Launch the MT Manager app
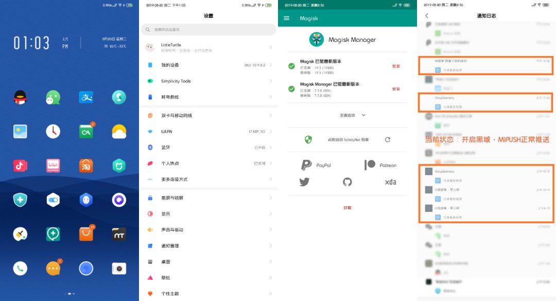556x301 pixels. click(119, 234)
